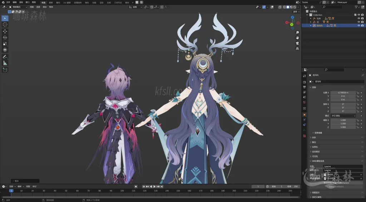Switch perspective/orthographic with grid icon
Viewport: 366px width, 202px height.
pyautogui.click(x=297, y=49)
